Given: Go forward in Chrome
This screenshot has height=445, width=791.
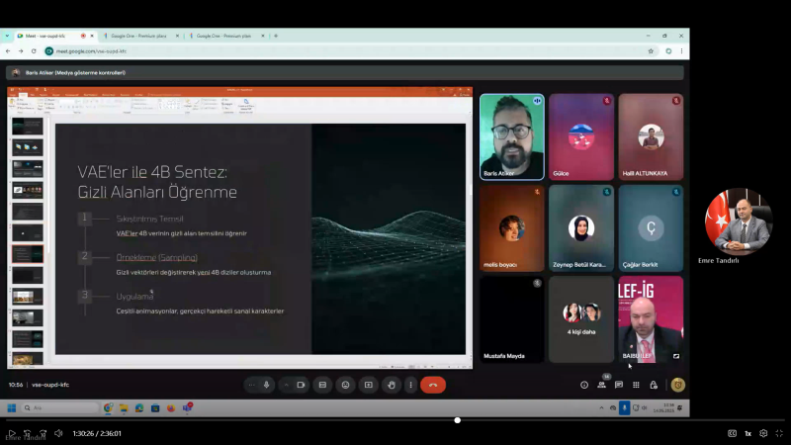Looking at the screenshot, I should pyautogui.click(x=21, y=51).
